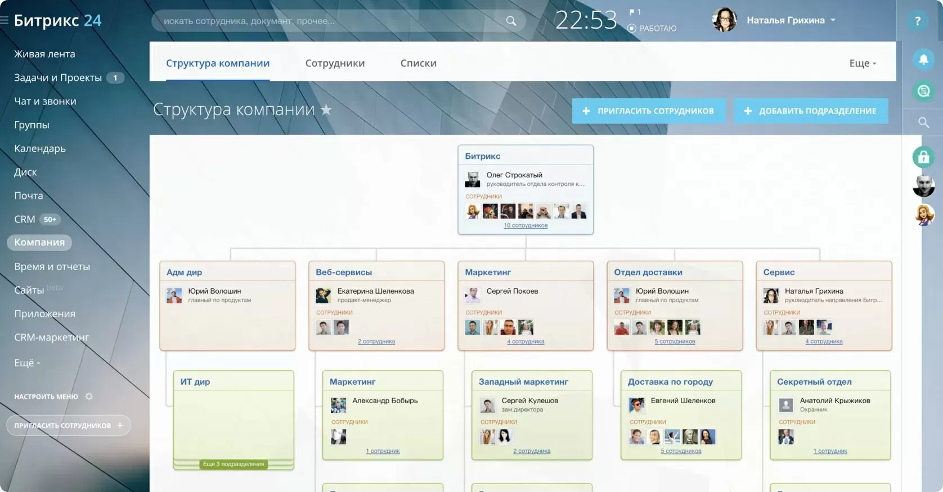Open Задачи и Проекты in sidebar
Screen dimensions: 943x492
tap(58, 78)
